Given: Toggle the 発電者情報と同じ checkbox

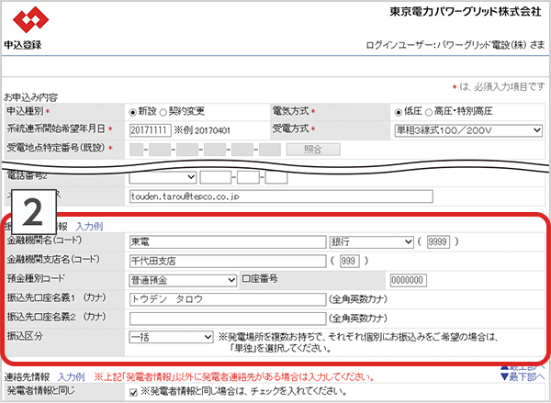Looking at the screenshot, I should point(133,393).
